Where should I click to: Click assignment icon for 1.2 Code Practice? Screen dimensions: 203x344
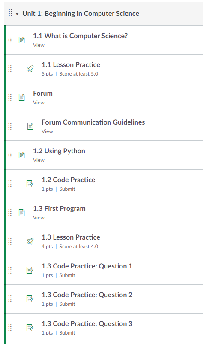[x=30, y=184]
